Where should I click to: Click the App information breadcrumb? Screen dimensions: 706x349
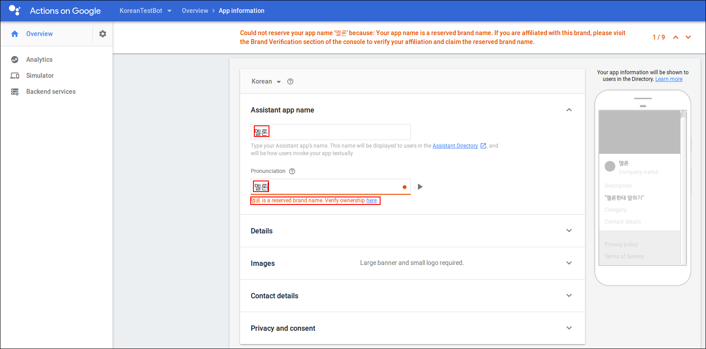pos(241,11)
